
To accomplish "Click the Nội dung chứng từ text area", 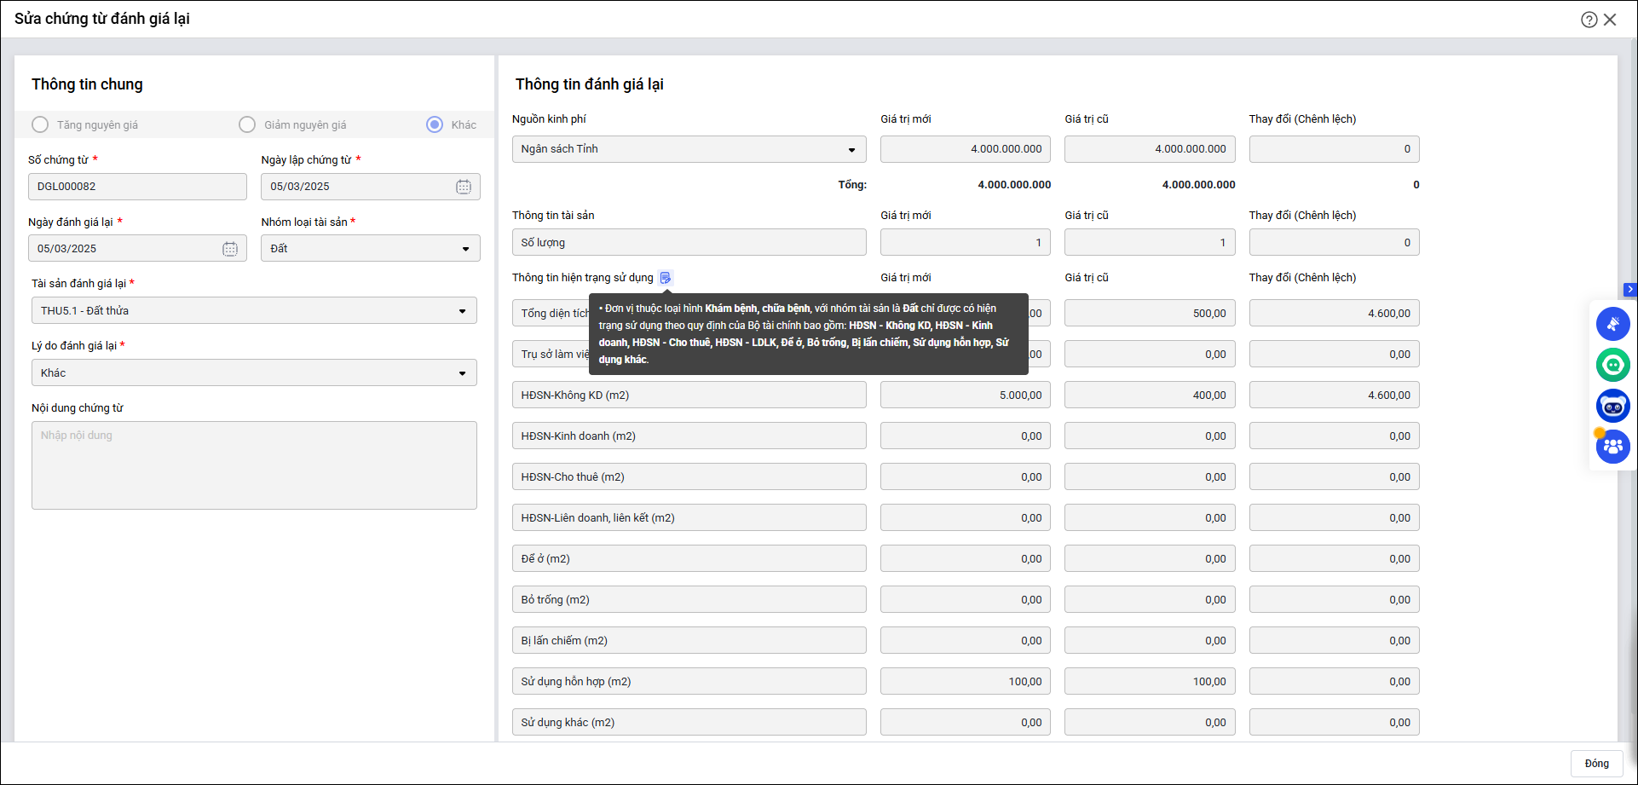I will coord(254,465).
